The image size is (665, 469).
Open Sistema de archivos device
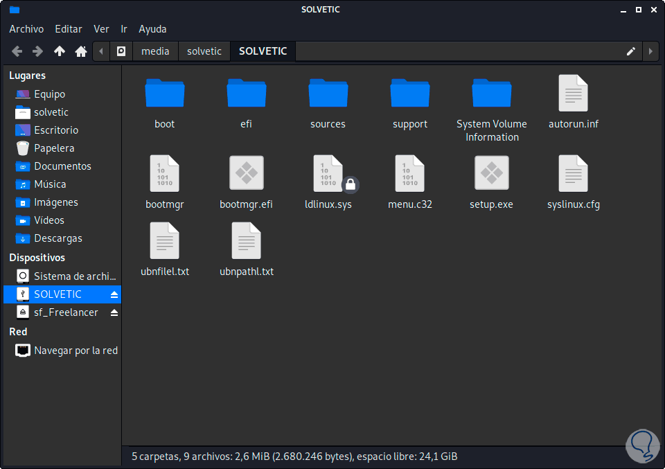pos(62,276)
